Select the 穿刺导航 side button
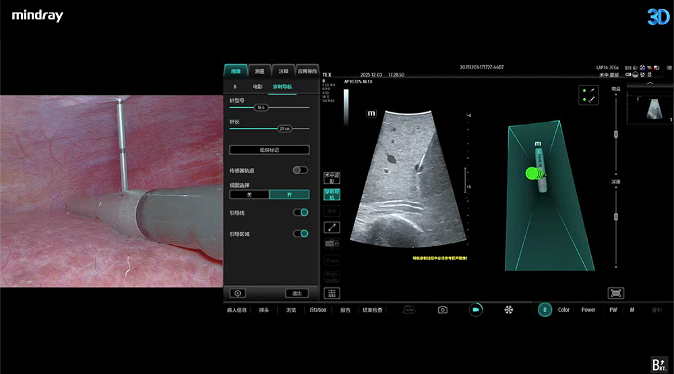 point(332,195)
